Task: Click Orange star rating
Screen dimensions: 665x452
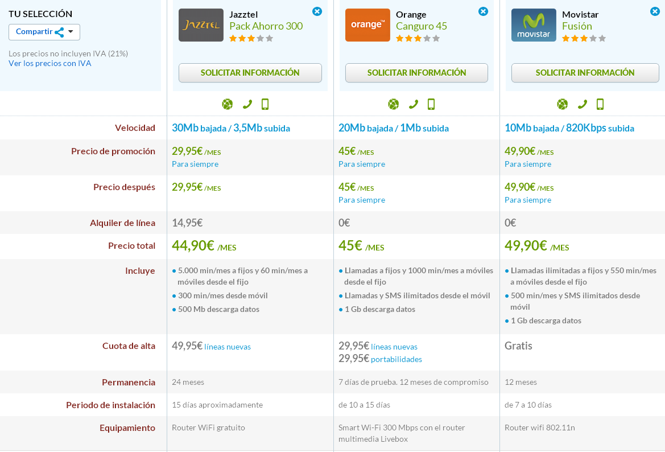Action: (x=418, y=39)
